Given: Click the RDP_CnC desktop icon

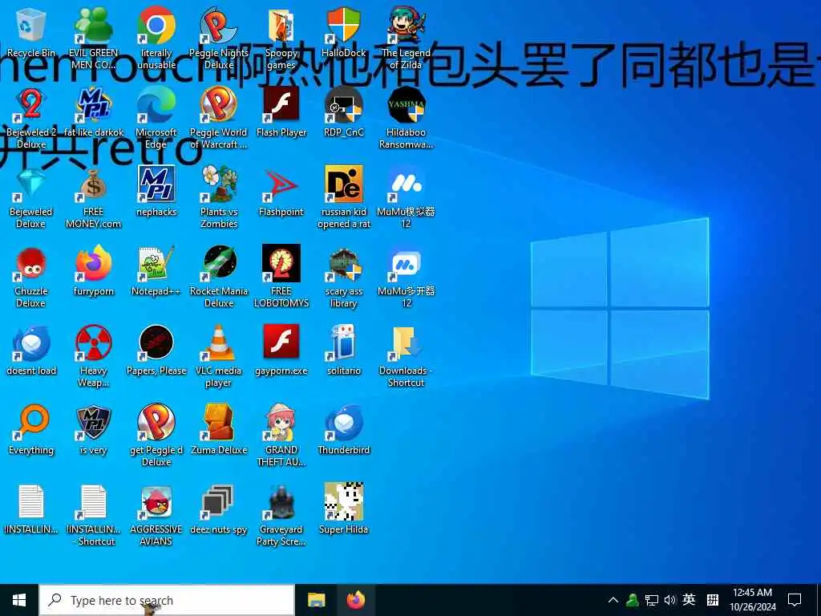Looking at the screenshot, I should tap(343, 105).
